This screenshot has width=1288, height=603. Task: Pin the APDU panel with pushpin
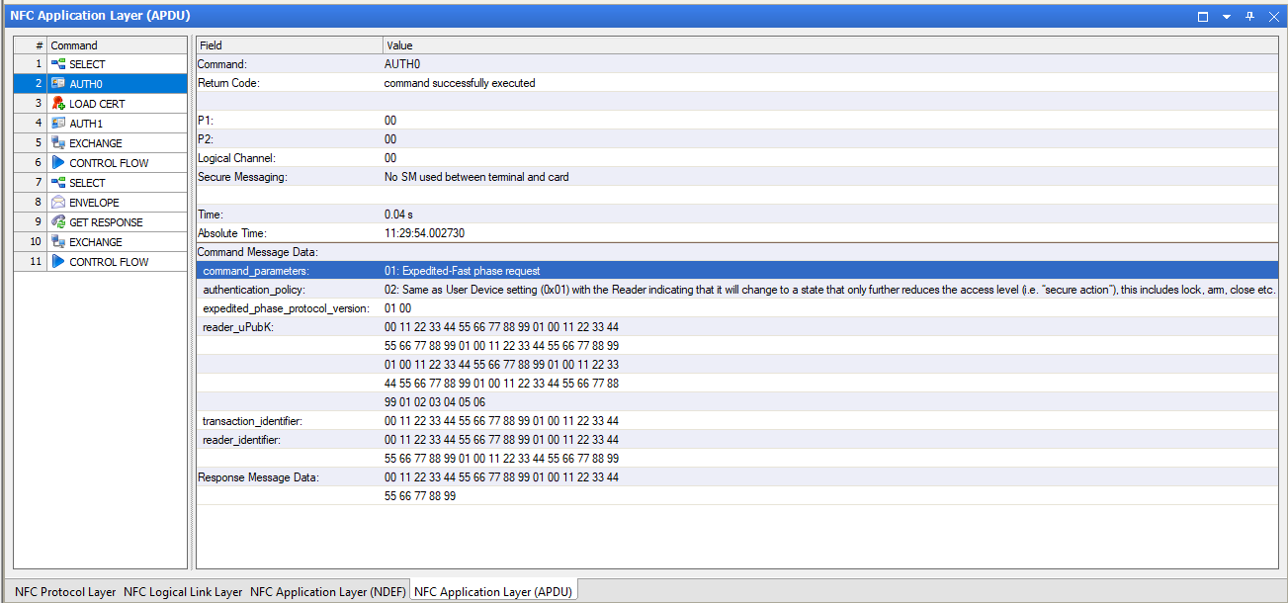pyautogui.click(x=1249, y=16)
